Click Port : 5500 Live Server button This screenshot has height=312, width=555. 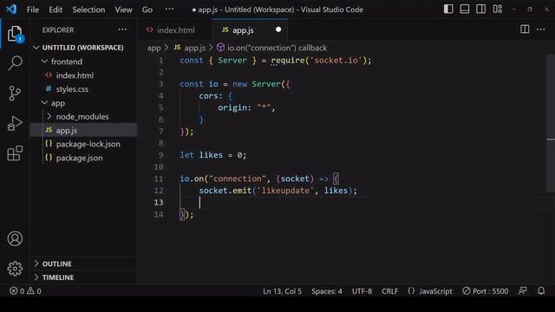pyautogui.click(x=486, y=291)
